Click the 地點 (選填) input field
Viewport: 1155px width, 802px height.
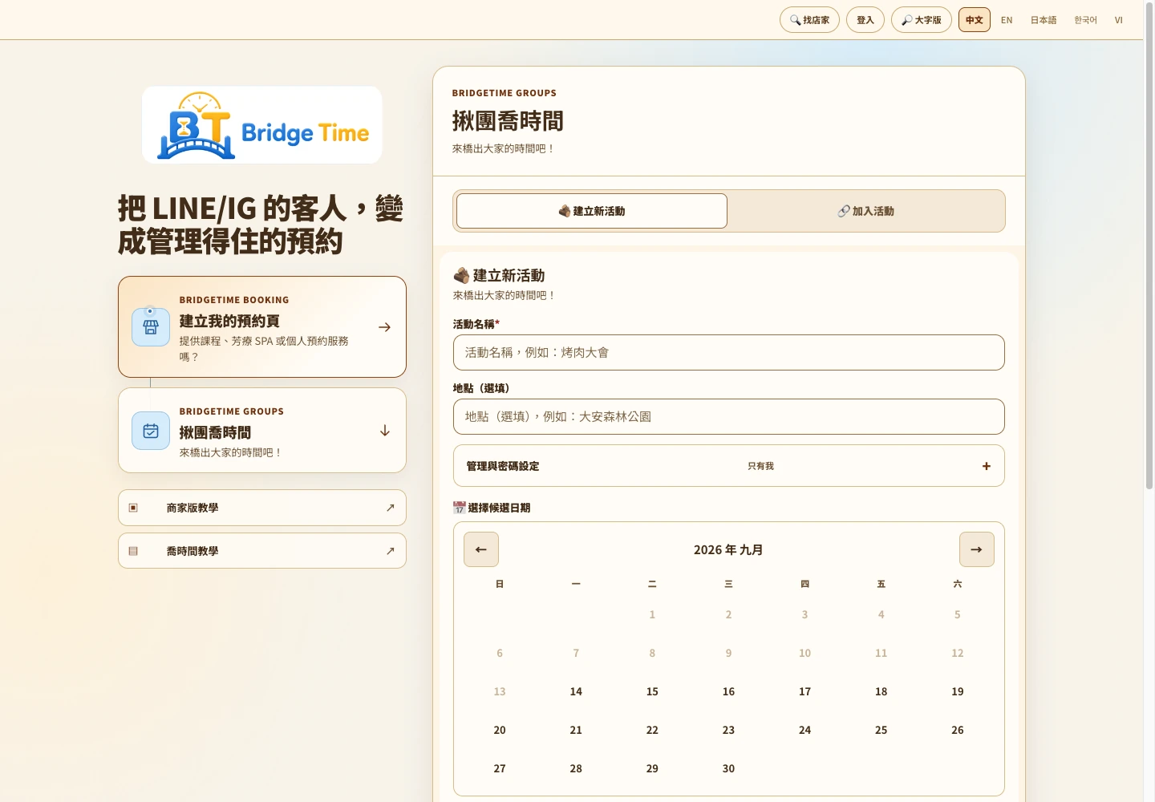tap(729, 417)
